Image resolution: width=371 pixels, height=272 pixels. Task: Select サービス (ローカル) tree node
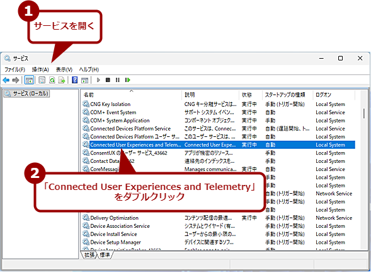point(26,93)
